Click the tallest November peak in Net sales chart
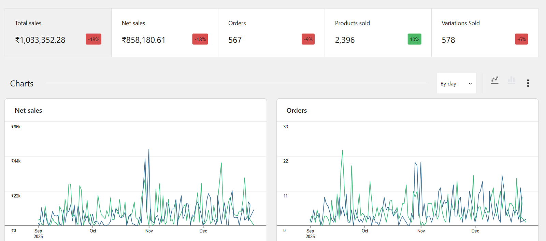 (149, 150)
